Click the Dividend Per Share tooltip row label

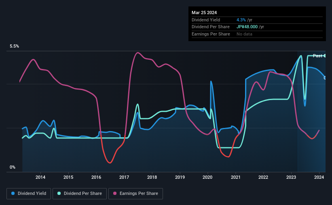coord(210,27)
